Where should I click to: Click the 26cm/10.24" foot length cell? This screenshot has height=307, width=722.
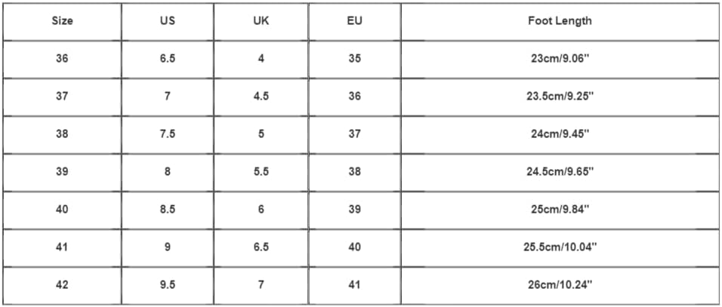[x=560, y=285]
